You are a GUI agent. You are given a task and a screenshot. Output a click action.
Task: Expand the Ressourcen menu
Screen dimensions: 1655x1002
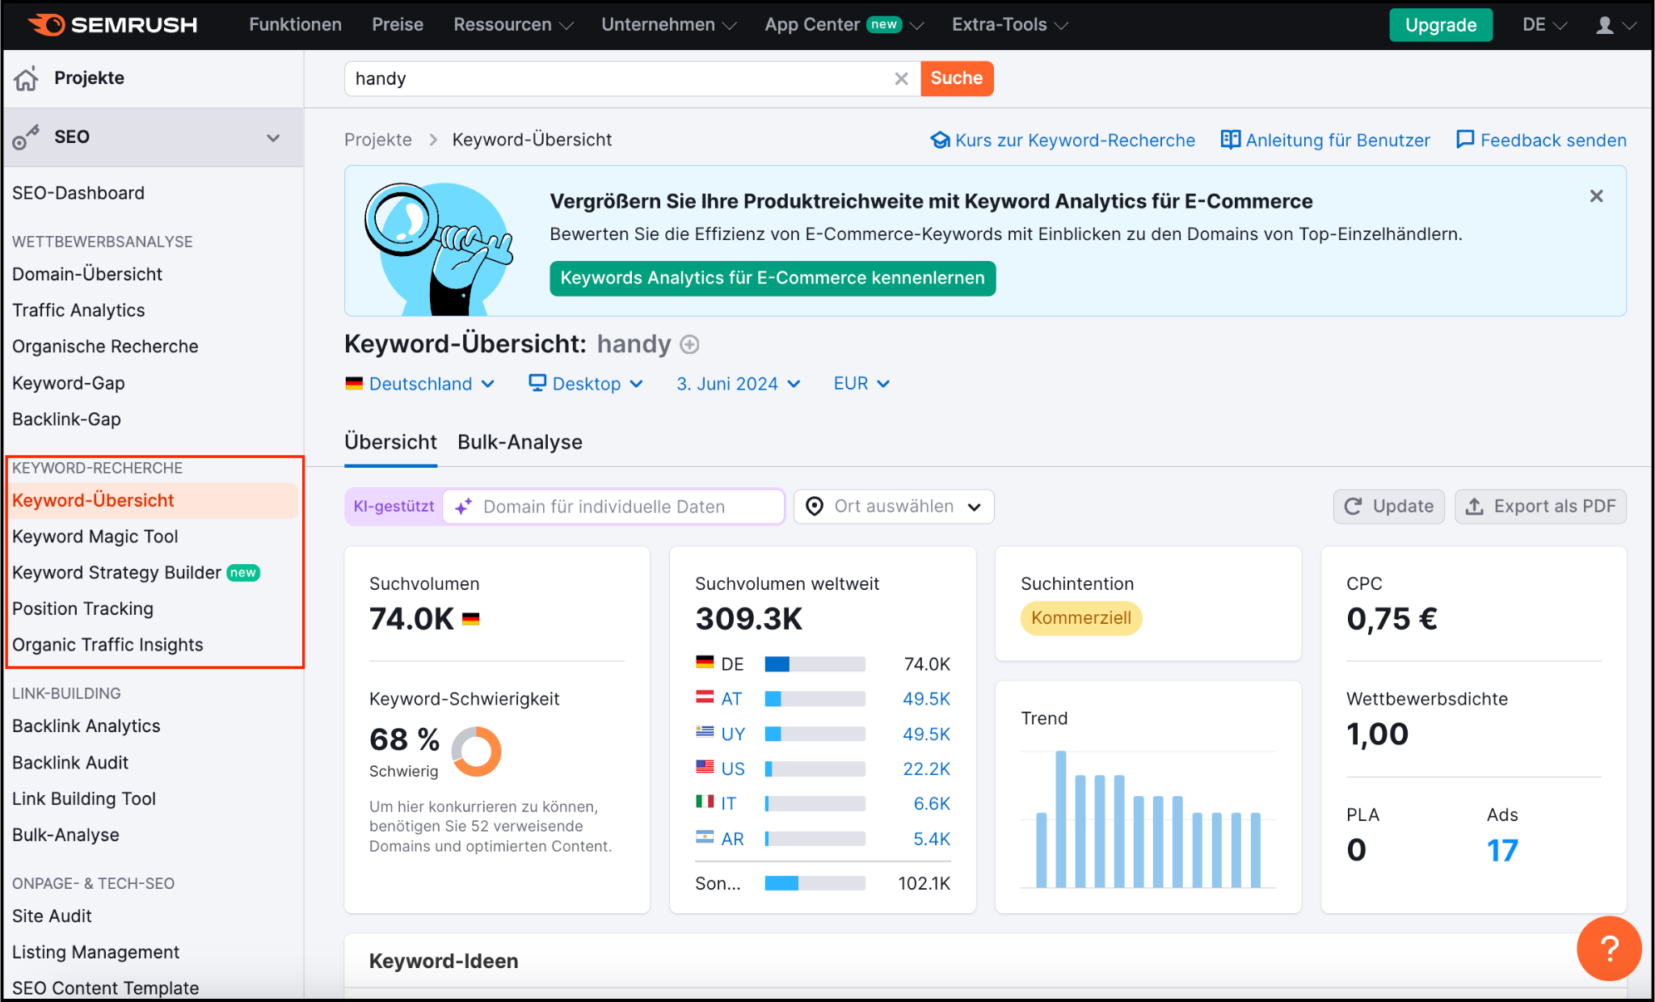513,25
